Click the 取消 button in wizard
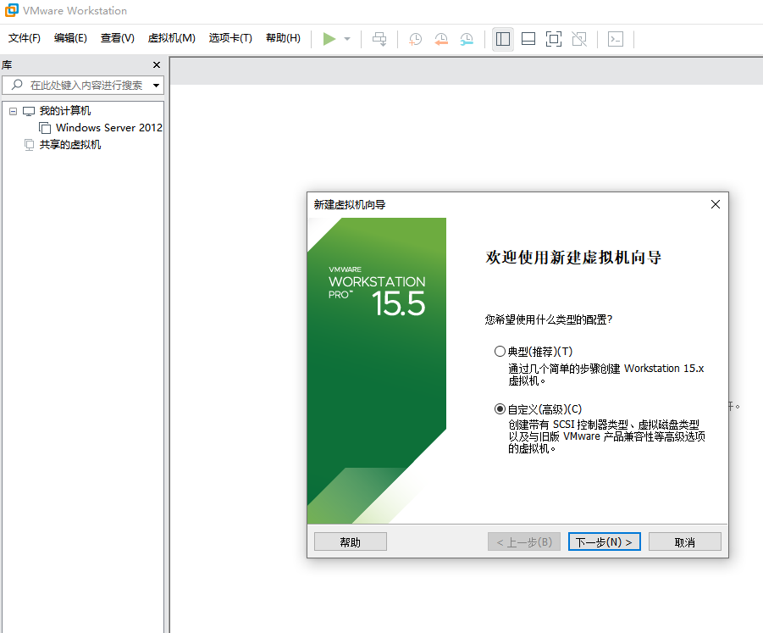 pos(684,542)
